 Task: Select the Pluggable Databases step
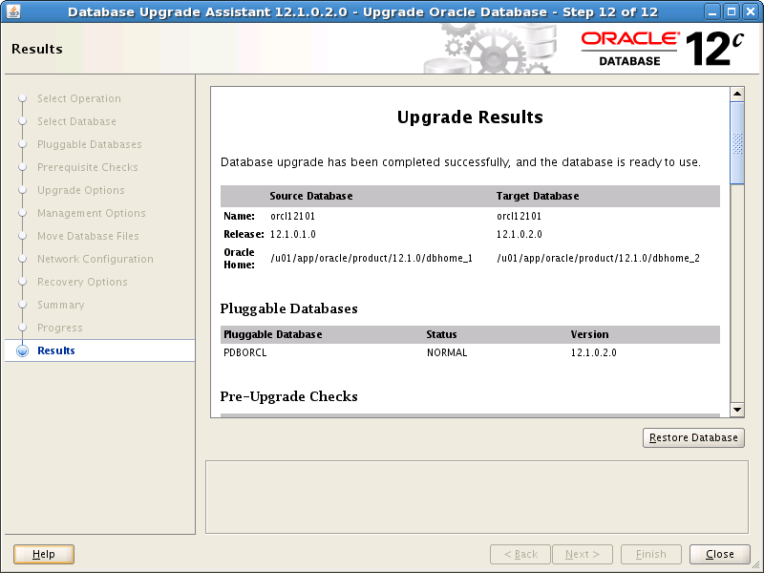90,144
